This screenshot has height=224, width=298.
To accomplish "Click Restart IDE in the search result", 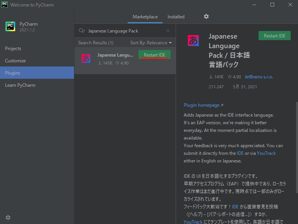I will tap(155, 55).
